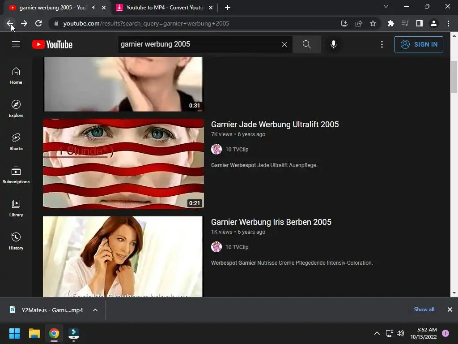Click the YouTube logo
The width and height of the screenshot is (458, 344).
(x=52, y=44)
